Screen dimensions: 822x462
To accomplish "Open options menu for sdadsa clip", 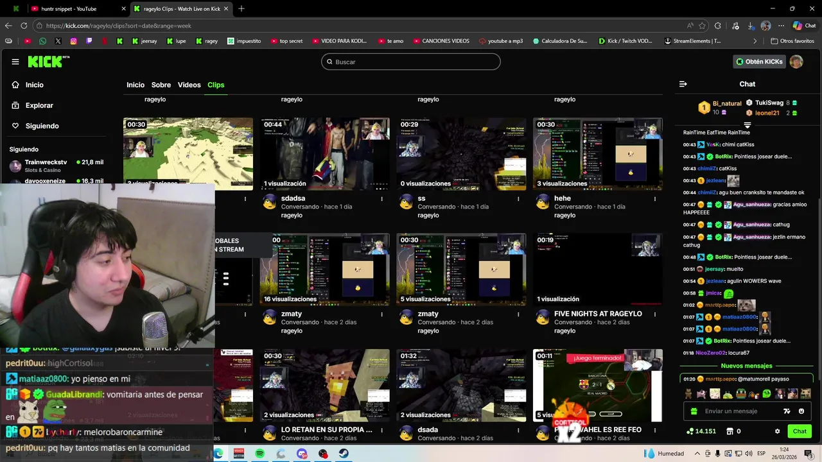I will click(x=381, y=199).
